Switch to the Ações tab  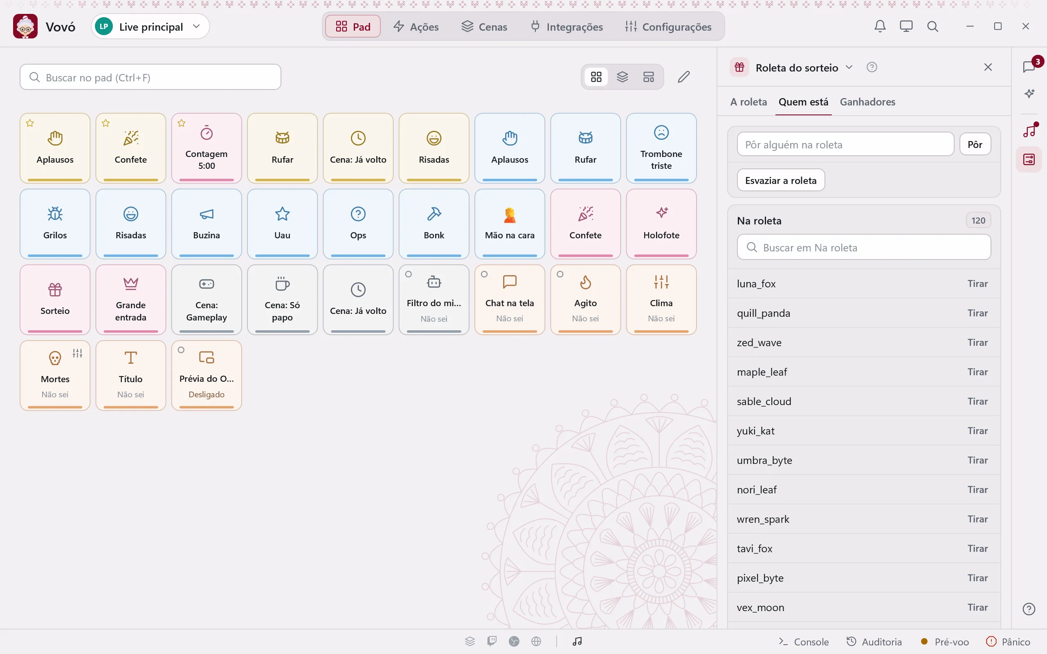(x=416, y=27)
